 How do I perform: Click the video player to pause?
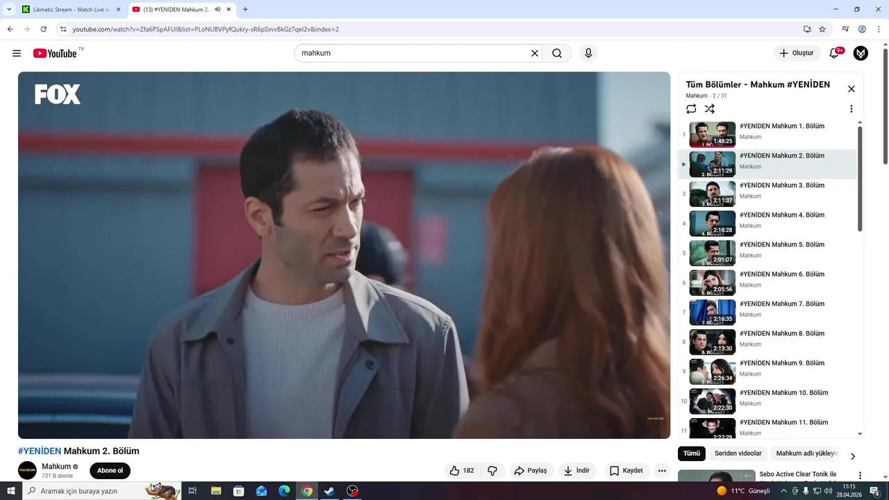pyautogui.click(x=344, y=255)
